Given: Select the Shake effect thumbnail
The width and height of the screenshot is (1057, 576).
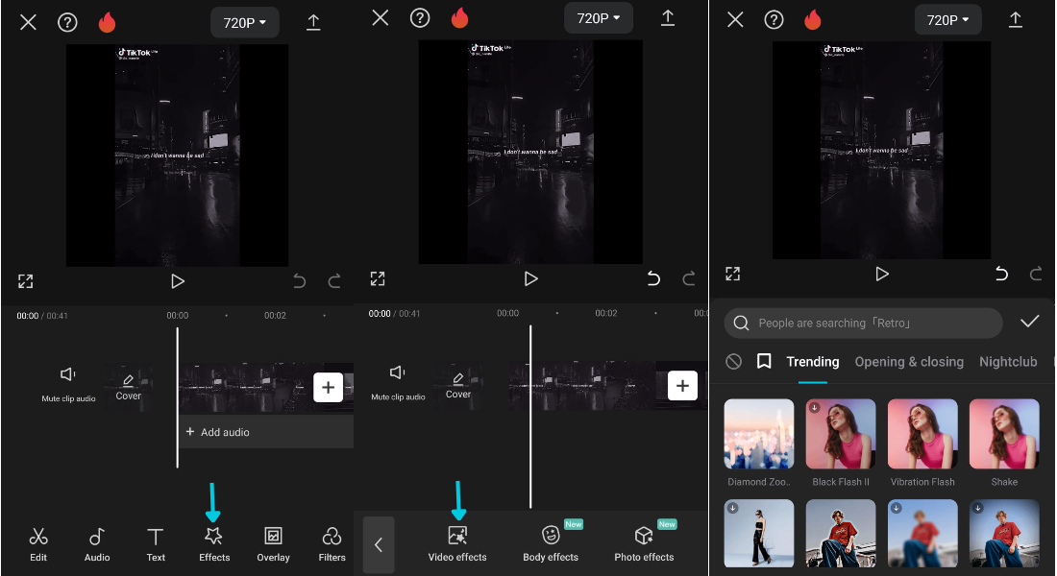Looking at the screenshot, I should 1004,434.
